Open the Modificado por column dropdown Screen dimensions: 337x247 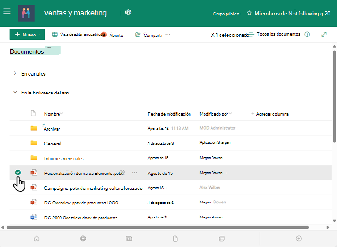[230, 113]
